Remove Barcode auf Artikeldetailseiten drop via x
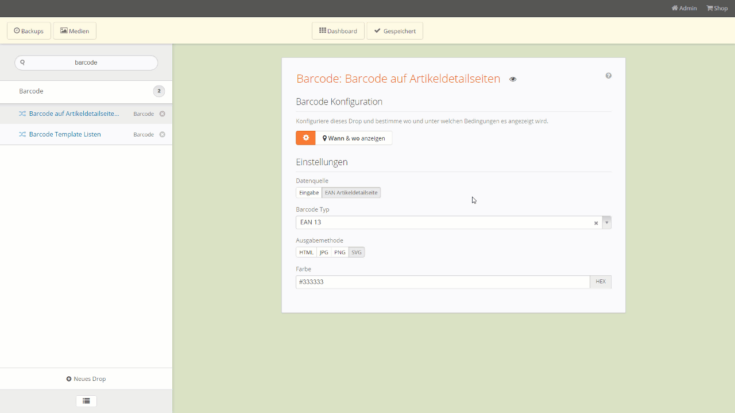Image resolution: width=735 pixels, height=413 pixels. (163, 114)
